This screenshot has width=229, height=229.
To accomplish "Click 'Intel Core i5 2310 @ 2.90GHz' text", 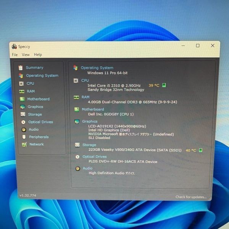I will coord(114,85).
